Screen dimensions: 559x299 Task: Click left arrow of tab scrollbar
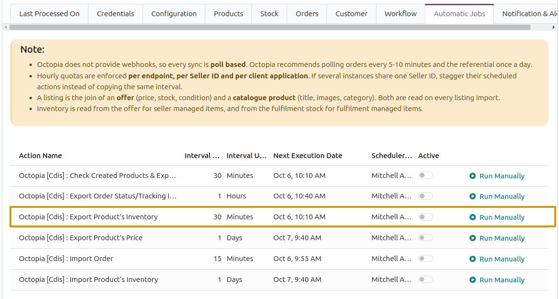tap(6, 28)
